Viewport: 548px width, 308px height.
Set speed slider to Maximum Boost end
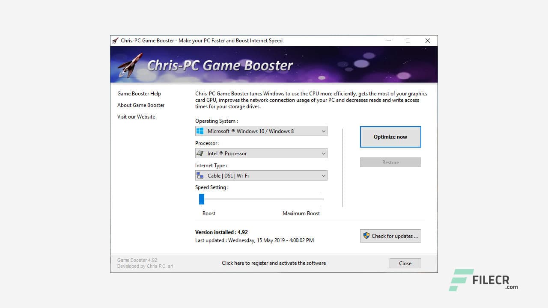click(x=321, y=199)
